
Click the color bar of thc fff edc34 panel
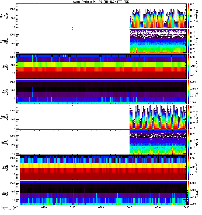[189, 117]
